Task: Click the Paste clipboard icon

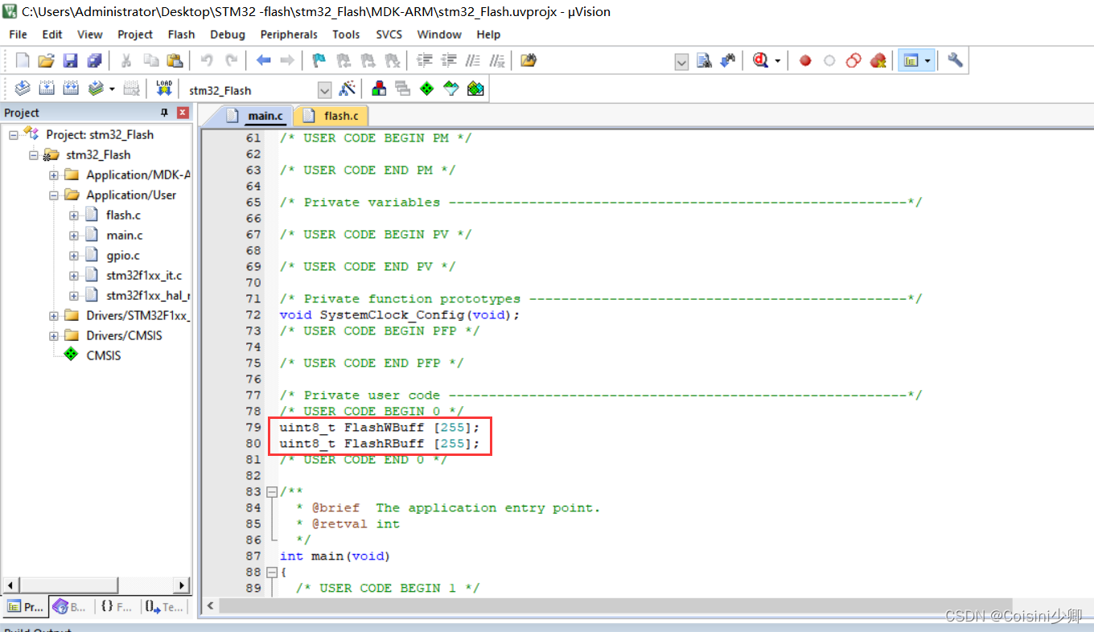Action: pyautogui.click(x=175, y=60)
